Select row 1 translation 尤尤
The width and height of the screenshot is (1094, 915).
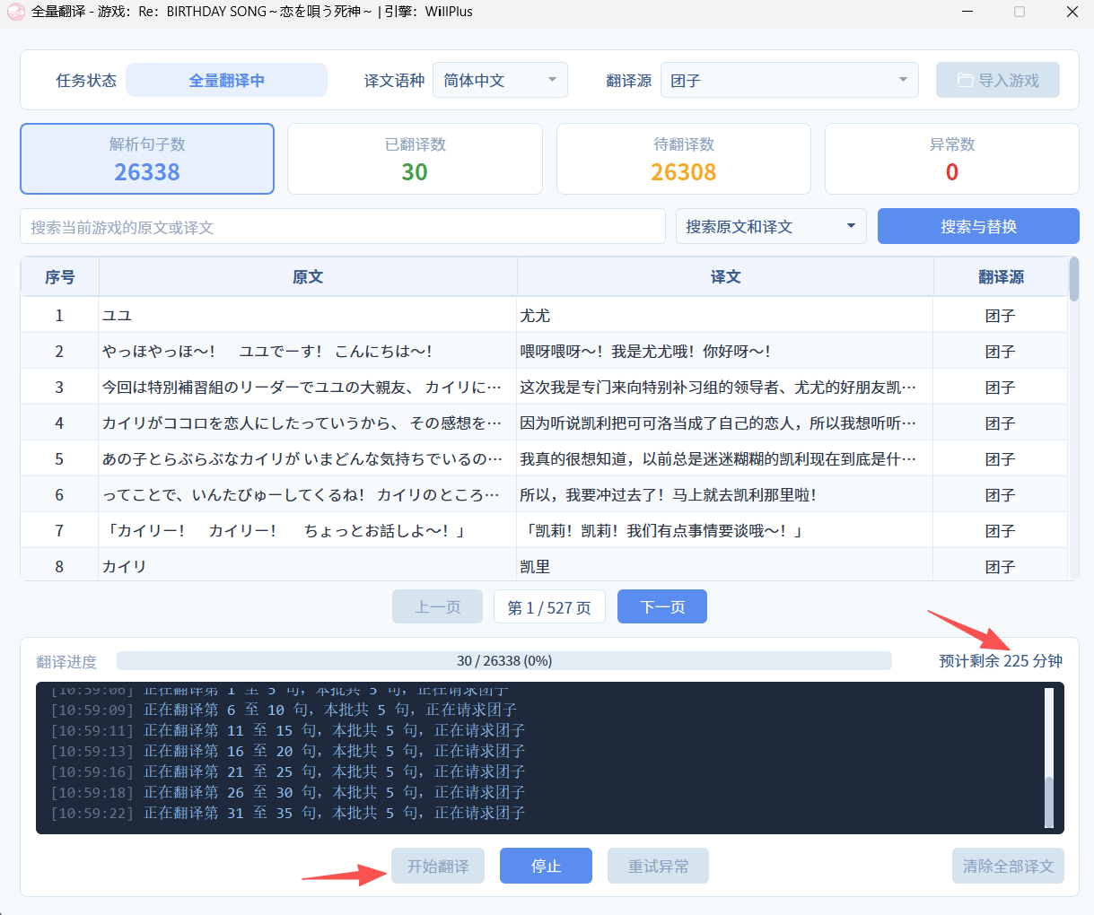[x=725, y=315]
